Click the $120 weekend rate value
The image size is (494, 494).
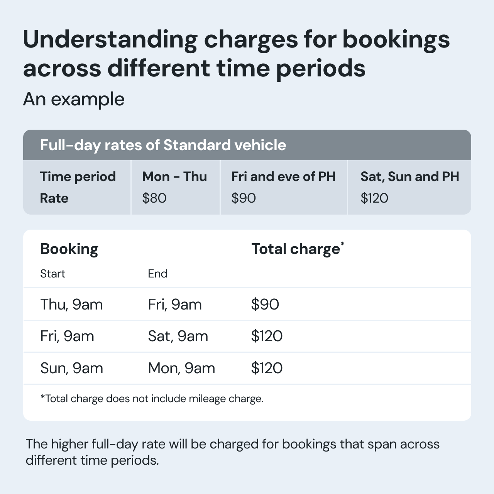coord(374,198)
